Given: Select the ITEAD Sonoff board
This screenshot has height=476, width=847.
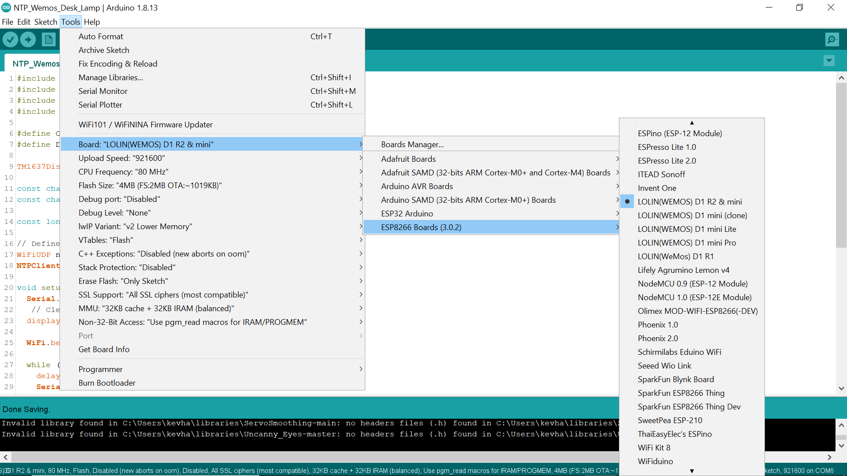Looking at the screenshot, I should 661,174.
